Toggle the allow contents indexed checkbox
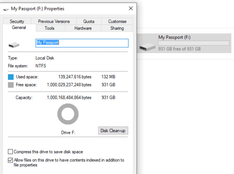 10,160
